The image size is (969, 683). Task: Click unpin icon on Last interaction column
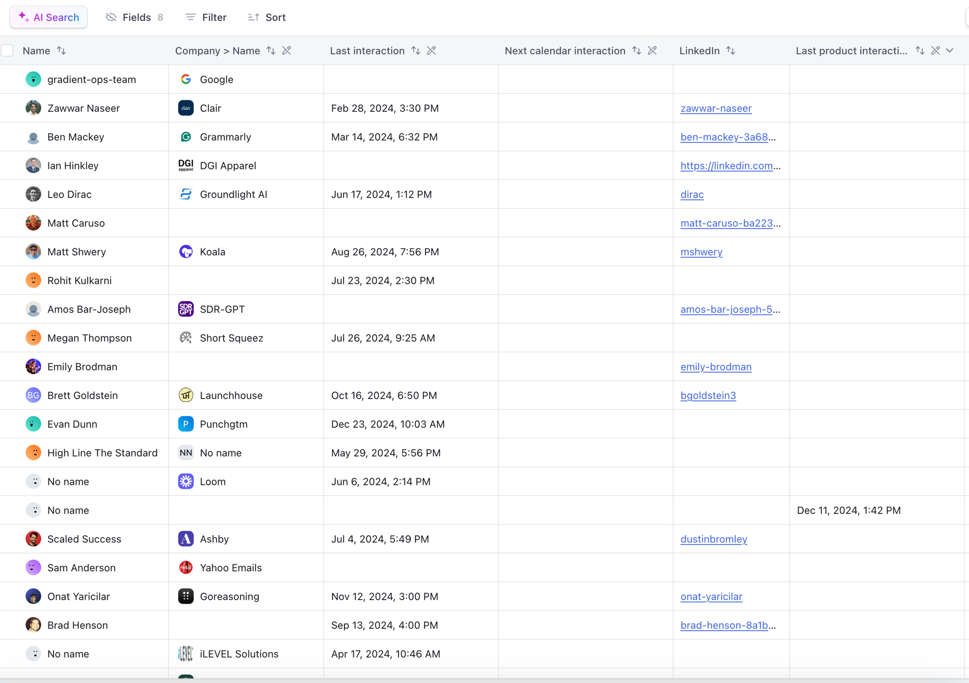click(432, 50)
